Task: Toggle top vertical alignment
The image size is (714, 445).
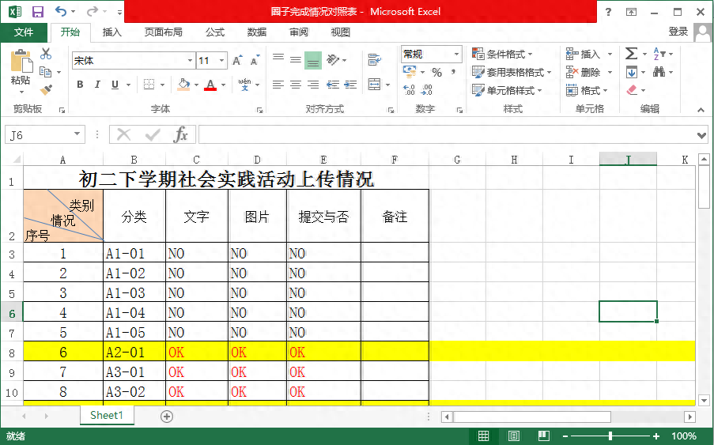Action: [278, 59]
